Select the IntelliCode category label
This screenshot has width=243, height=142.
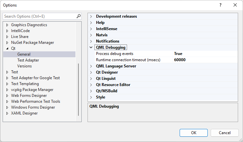pos(20,31)
